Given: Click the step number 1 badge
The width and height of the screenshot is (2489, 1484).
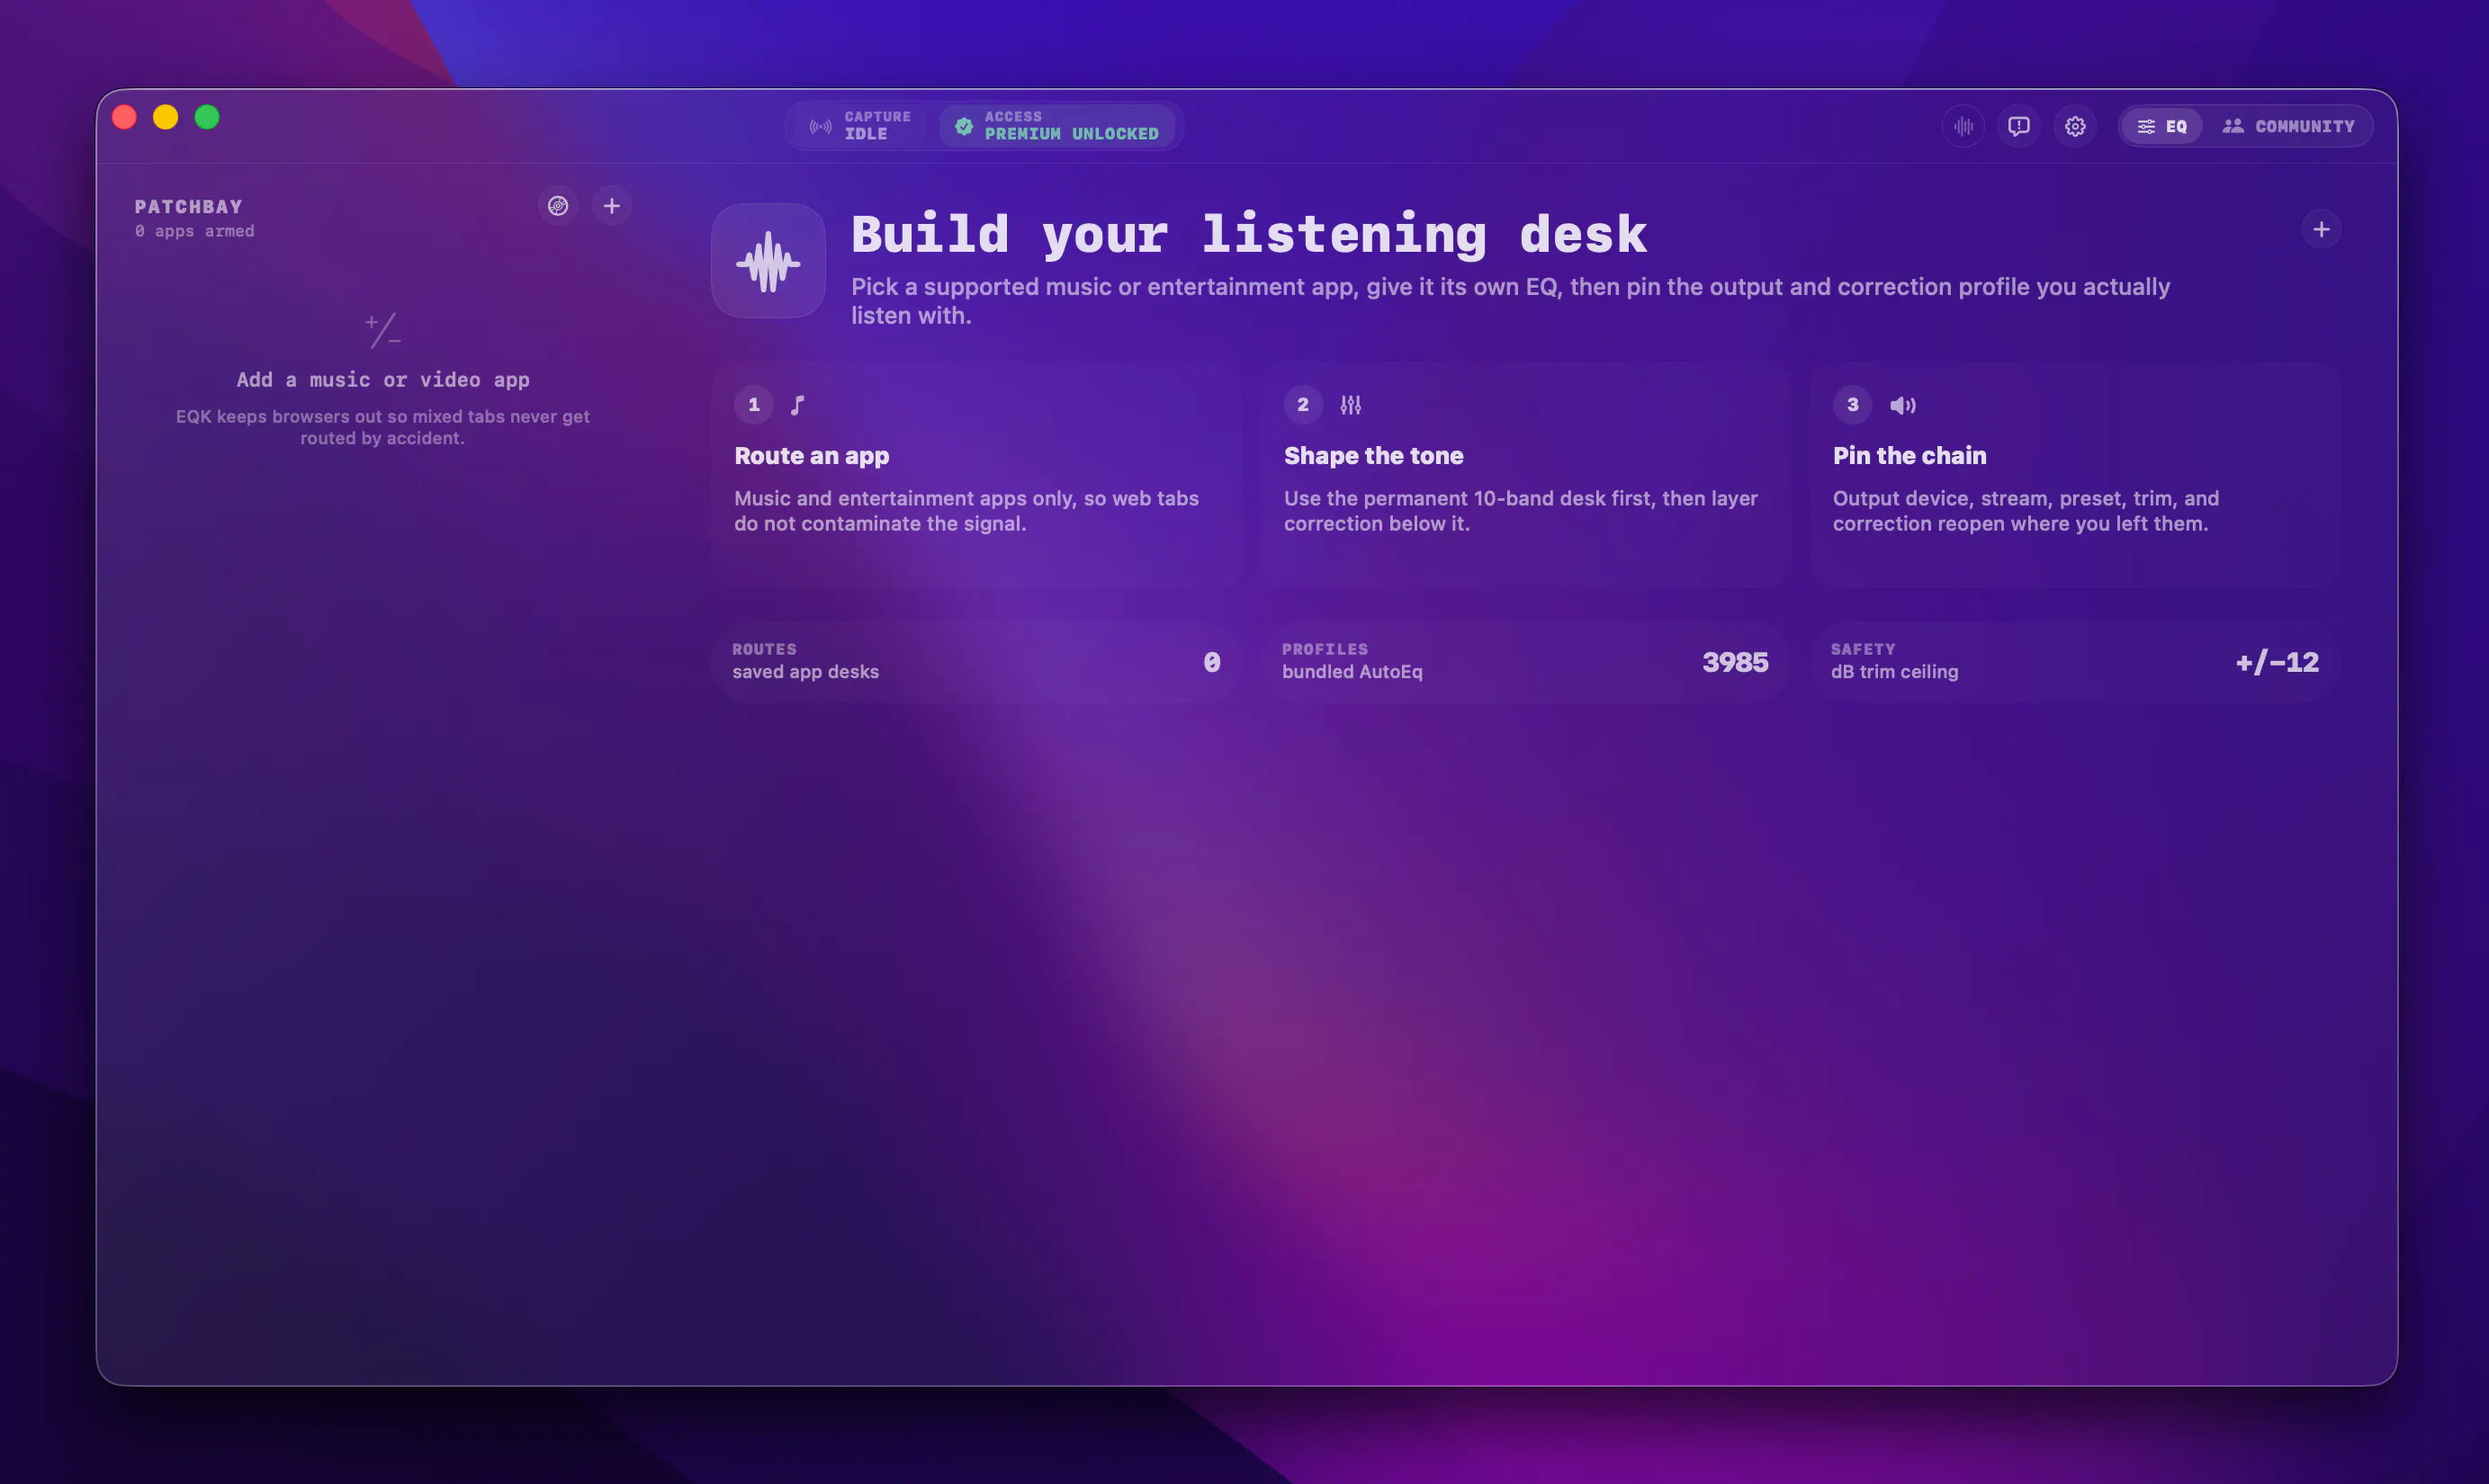Looking at the screenshot, I should point(753,405).
